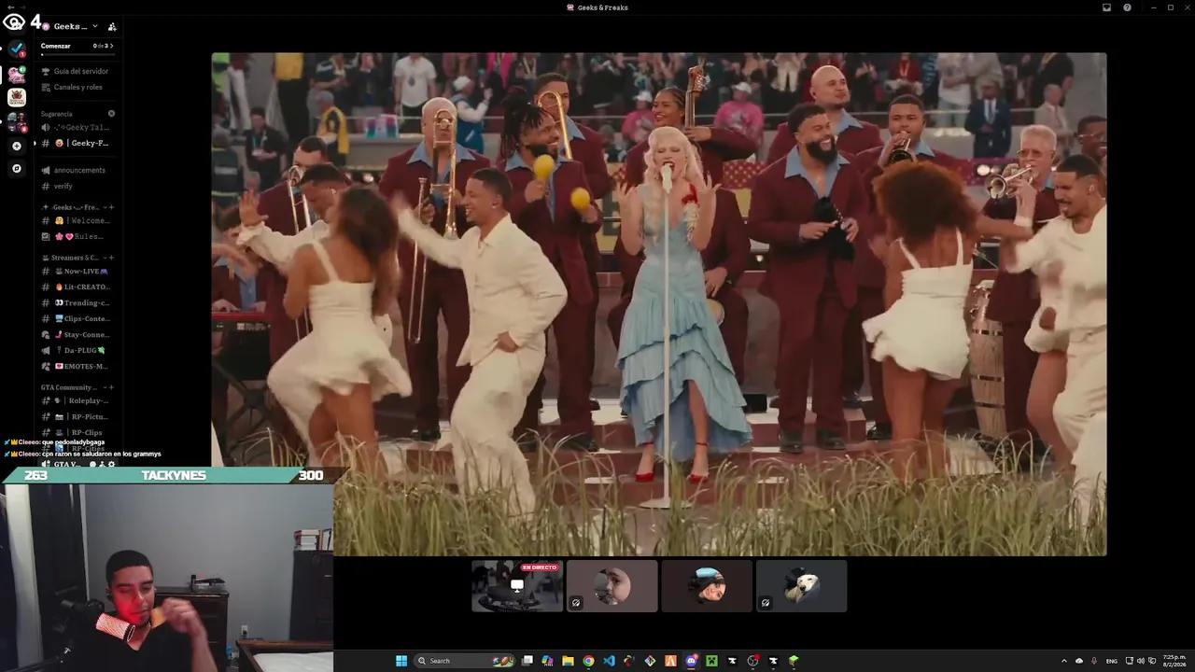Open the Now-LIVE channel

tap(77, 271)
